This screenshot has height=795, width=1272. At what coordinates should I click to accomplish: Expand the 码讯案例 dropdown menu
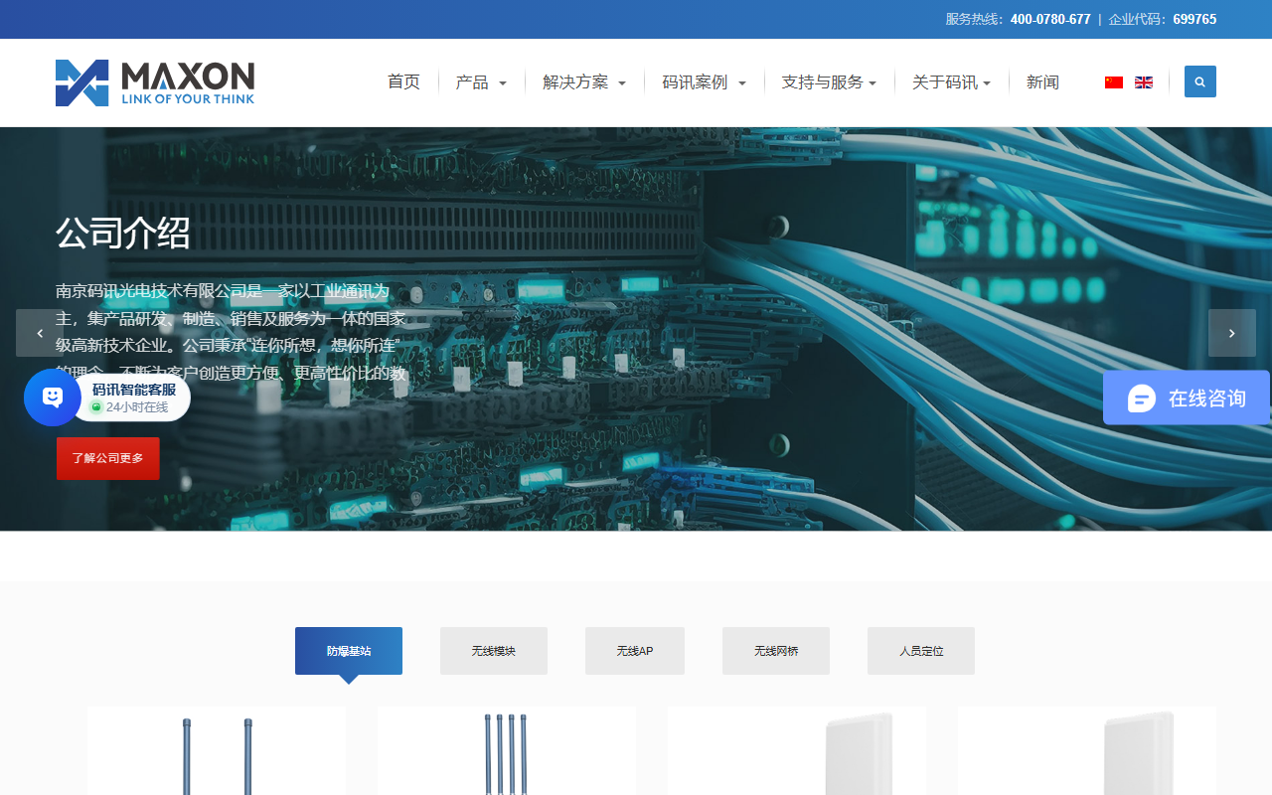(704, 82)
